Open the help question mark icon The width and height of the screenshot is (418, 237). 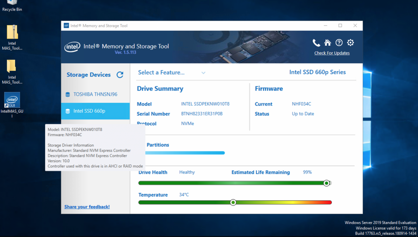[339, 43]
